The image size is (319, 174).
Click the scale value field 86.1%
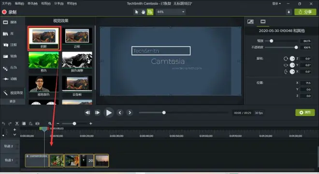coord(306,41)
